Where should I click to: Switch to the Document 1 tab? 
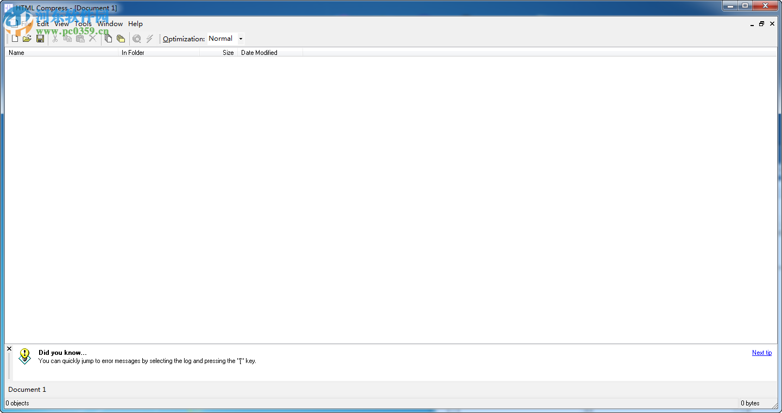pyautogui.click(x=27, y=389)
